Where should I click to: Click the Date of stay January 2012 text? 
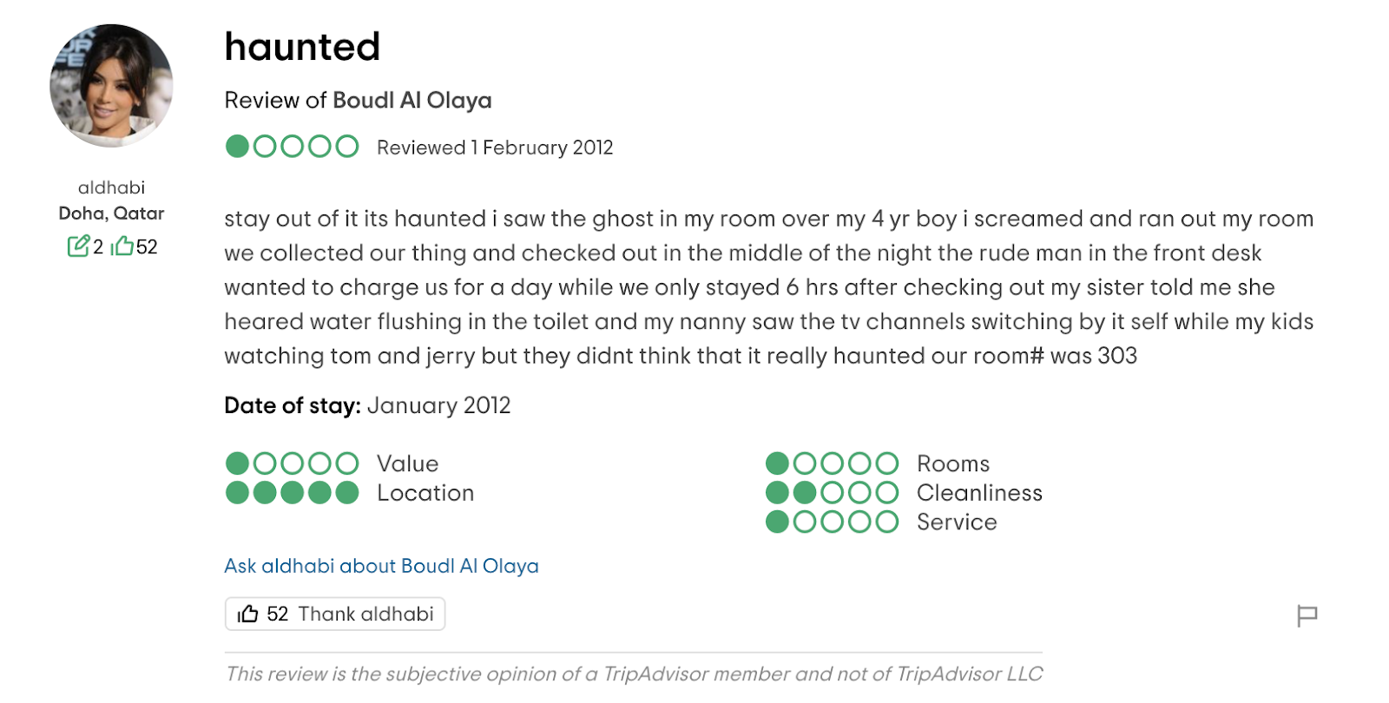[x=367, y=405]
